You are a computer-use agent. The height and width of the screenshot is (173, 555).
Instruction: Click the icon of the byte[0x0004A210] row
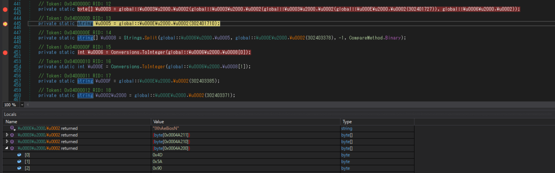pyautogui.click(x=12, y=142)
